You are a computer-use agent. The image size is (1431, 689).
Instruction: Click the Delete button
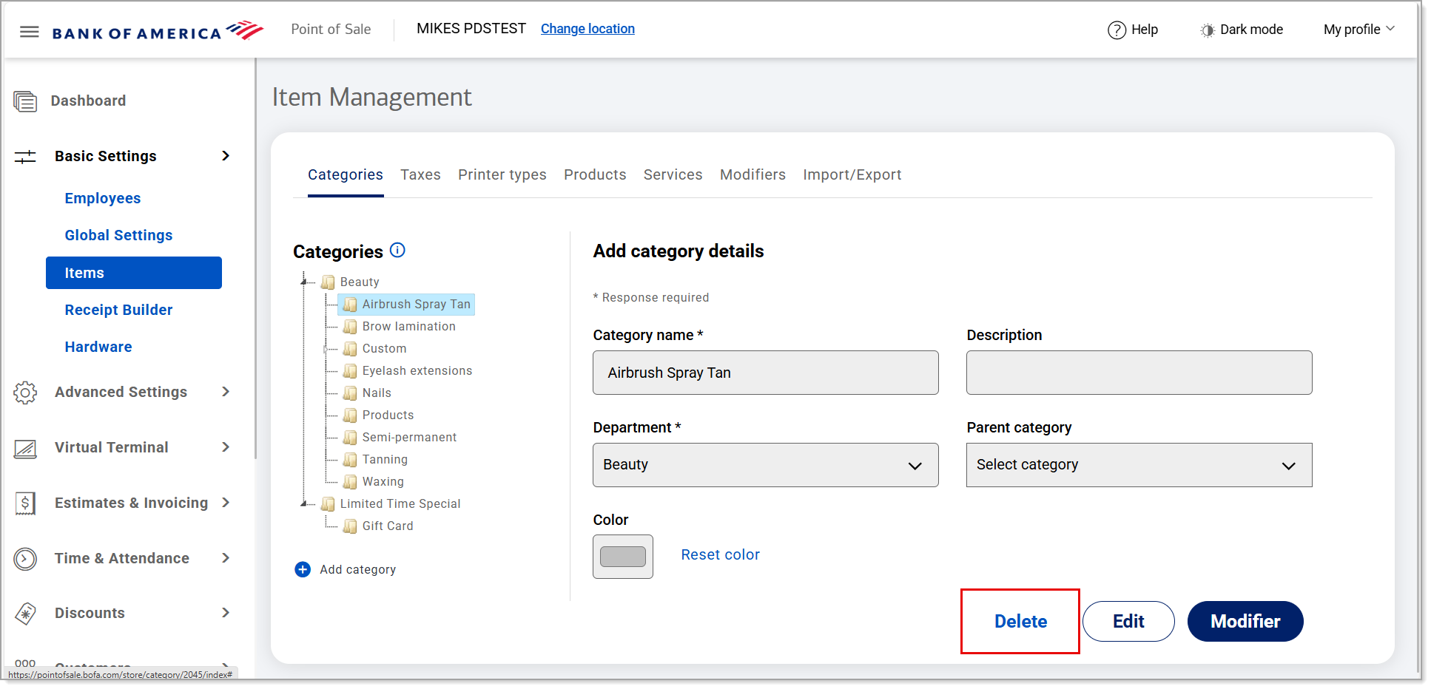pos(1020,622)
